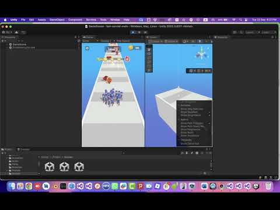Image resolution: width=280 pixels, height=210 pixels.
Task: Click the Project asset panel vertical scrollbar
Action: [211, 166]
